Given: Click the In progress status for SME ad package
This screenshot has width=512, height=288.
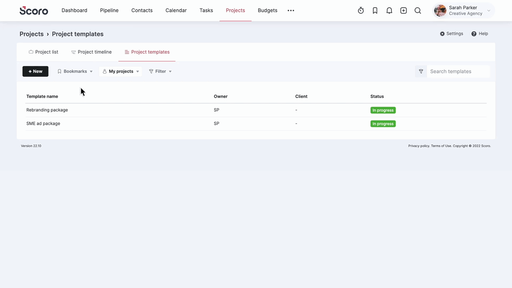Looking at the screenshot, I should [x=383, y=124].
